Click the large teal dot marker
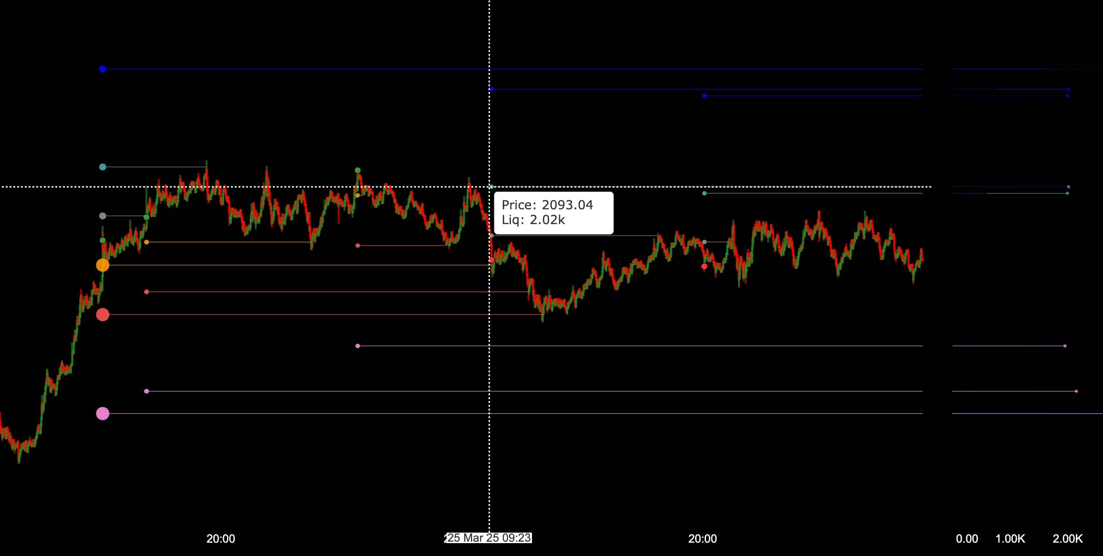Image resolution: width=1103 pixels, height=556 pixels. [x=103, y=167]
